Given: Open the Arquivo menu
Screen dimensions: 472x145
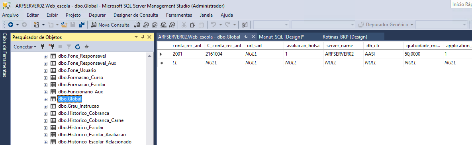Looking at the screenshot, I should click(10, 15).
